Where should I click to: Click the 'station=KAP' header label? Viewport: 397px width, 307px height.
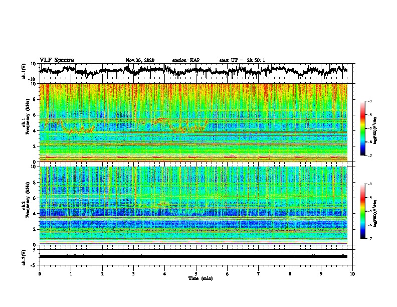[186, 60]
